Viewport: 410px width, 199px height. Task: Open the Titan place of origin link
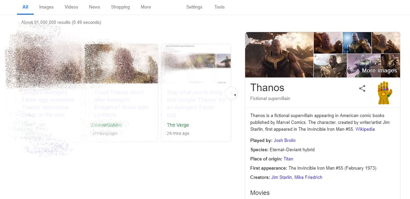coord(288,159)
